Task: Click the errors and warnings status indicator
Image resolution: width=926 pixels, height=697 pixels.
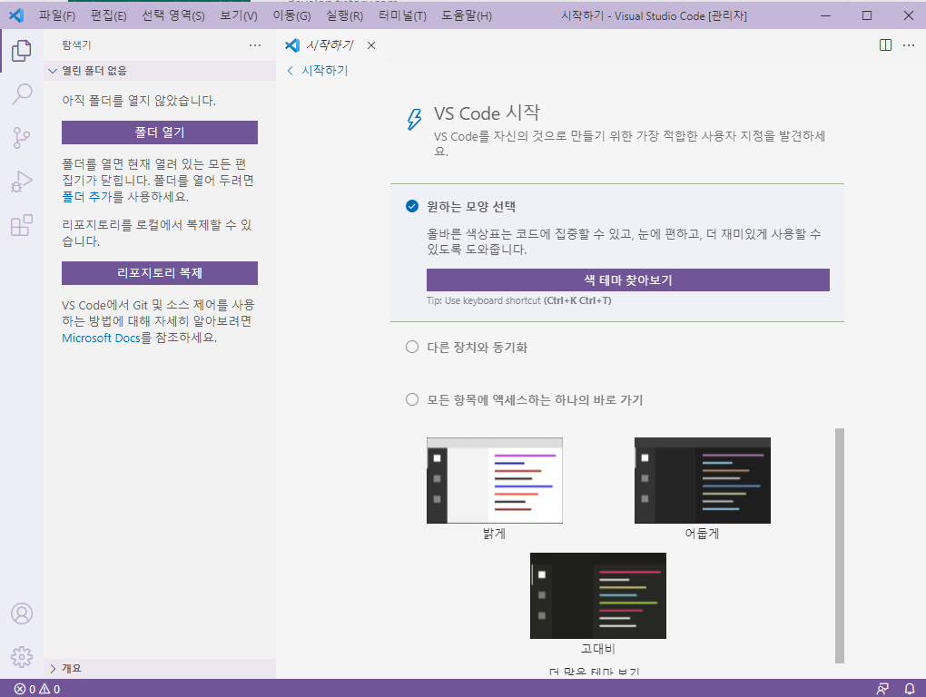Action: coord(37,689)
